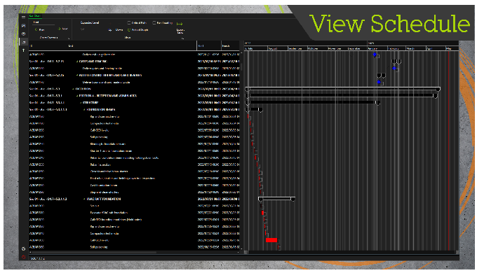Click the Task column header

[x=71, y=46]
